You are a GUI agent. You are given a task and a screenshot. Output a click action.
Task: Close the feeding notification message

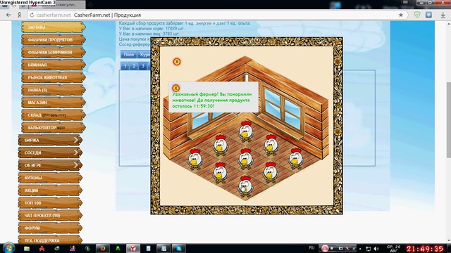[x=175, y=88]
